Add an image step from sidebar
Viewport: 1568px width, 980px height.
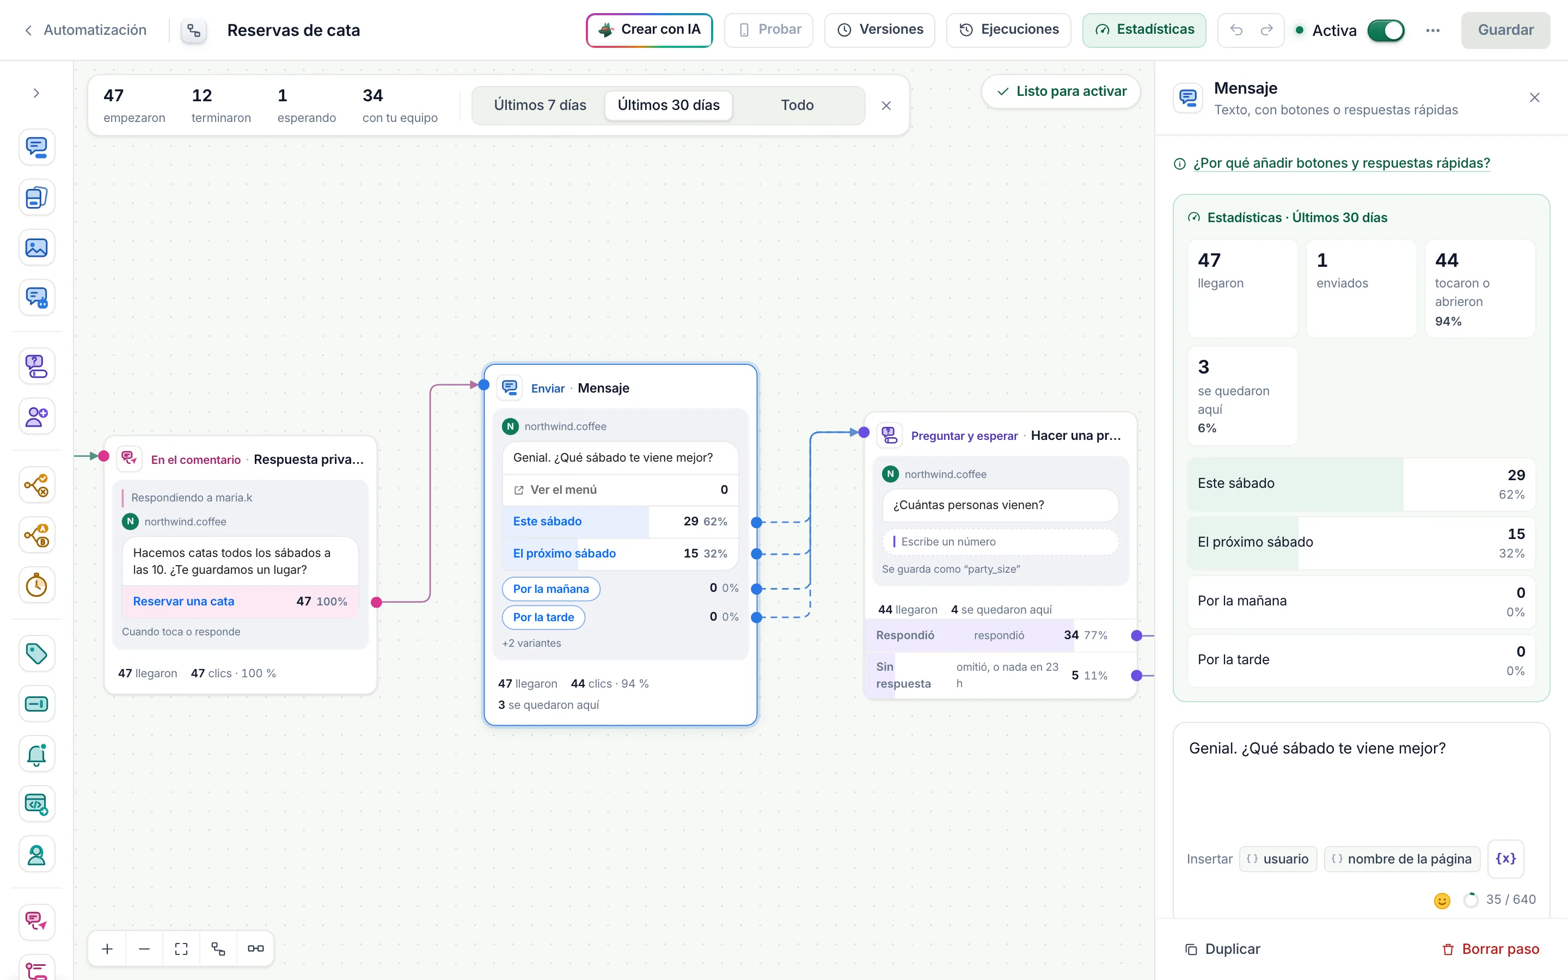(36, 248)
